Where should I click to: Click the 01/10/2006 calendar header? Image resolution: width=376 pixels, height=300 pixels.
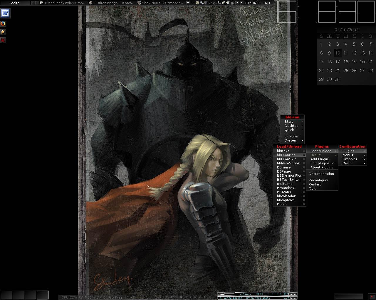[346, 30]
